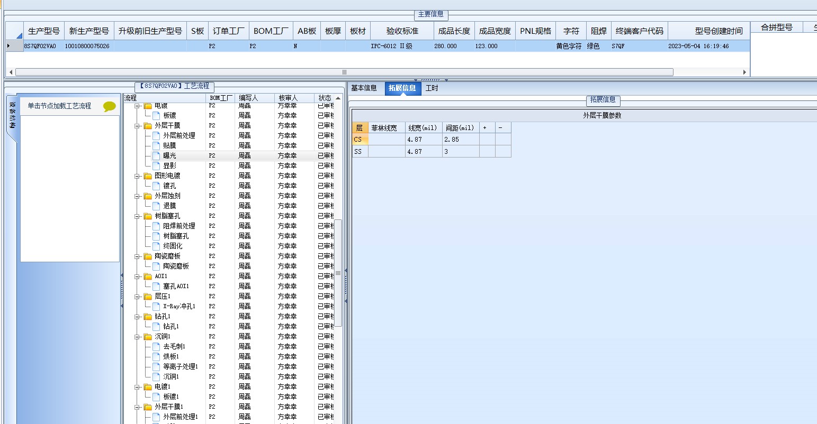Collapse the 外层干膜 tree node
The image size is (817, 424).
coord(137,126)
